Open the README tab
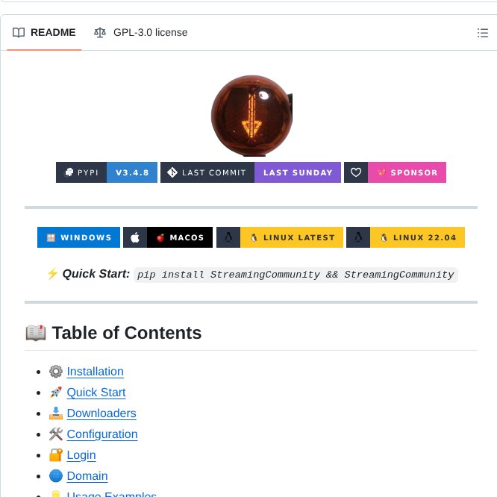The height and width of the screenshot is (497, 497). pos(45,33)
